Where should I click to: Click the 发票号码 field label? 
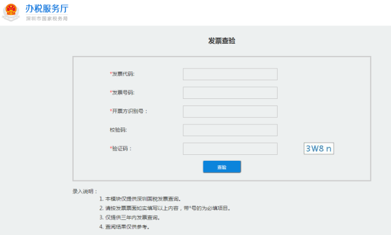122,92
